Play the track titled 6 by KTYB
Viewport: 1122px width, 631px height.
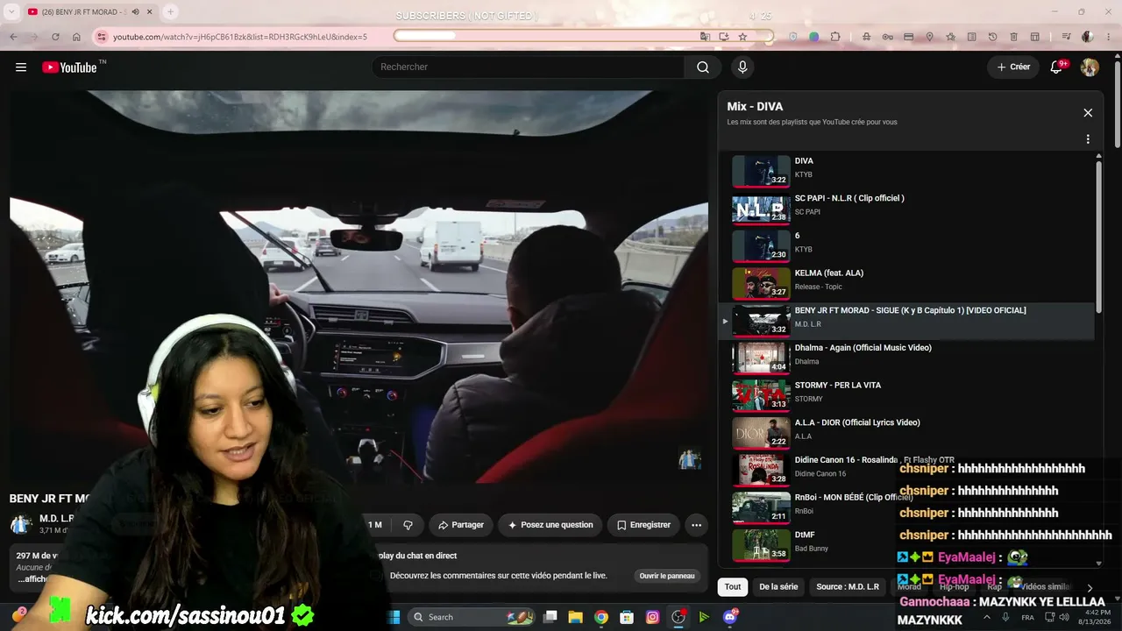[907, 246]
